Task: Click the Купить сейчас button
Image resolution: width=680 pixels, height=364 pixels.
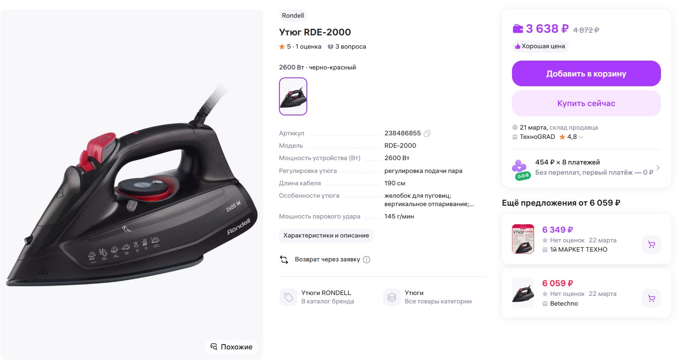Action: [586, 103]
